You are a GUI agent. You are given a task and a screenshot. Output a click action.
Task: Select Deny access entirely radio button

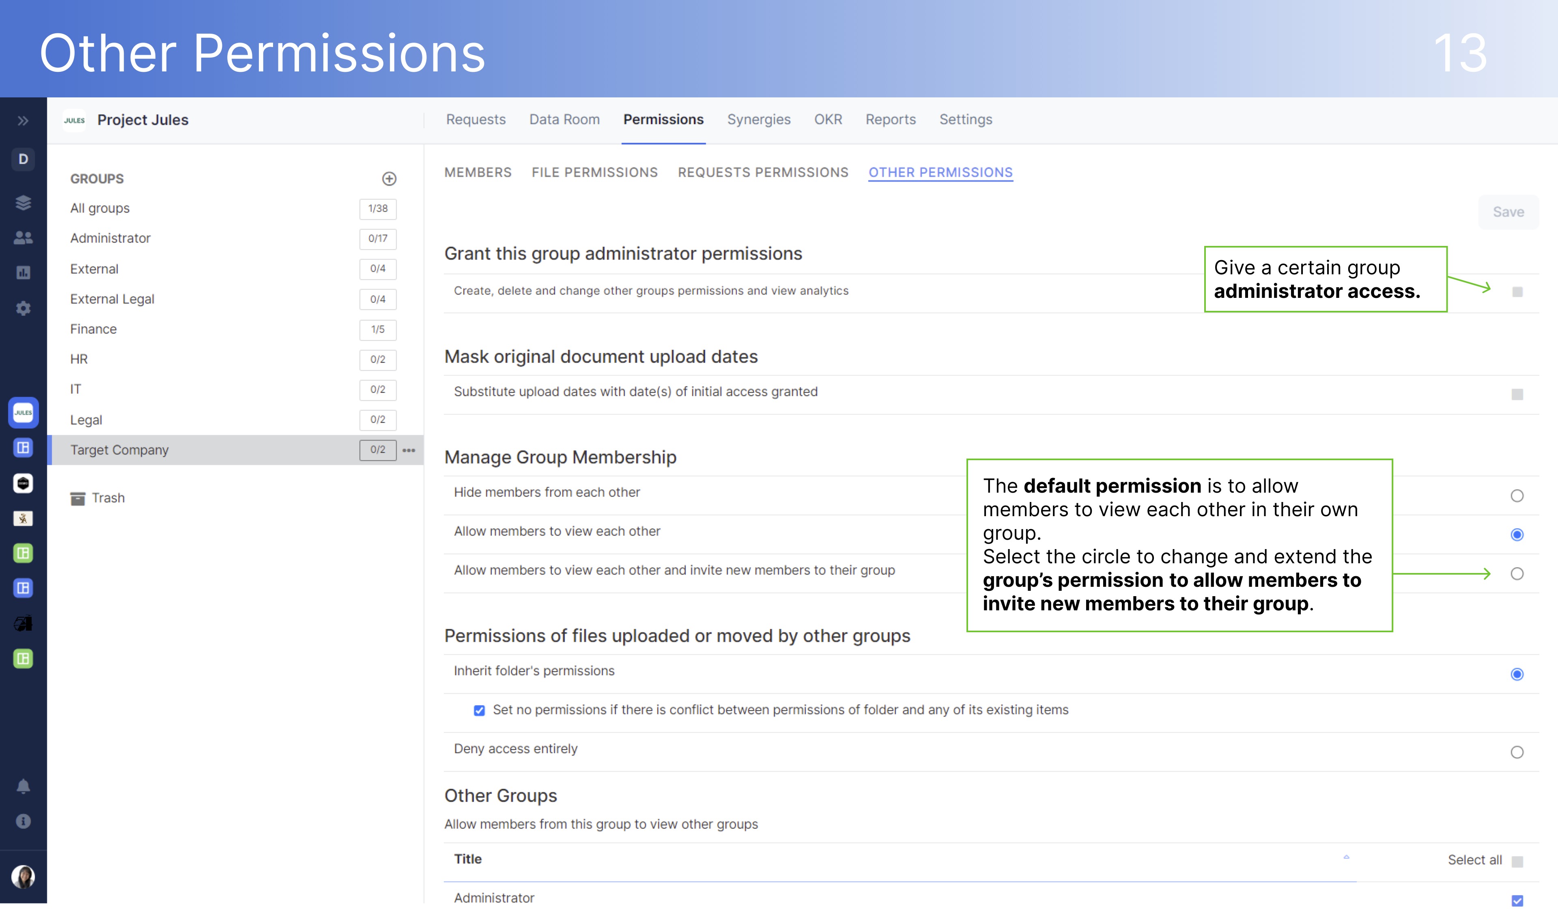[1517, 752]
